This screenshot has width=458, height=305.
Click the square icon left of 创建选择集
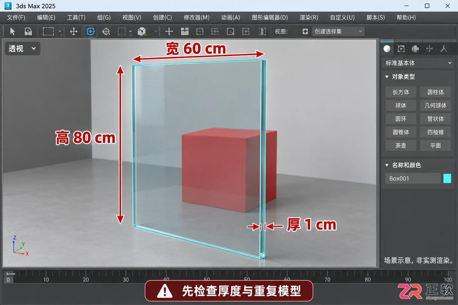pyautogui.click(x=305, y=31)
